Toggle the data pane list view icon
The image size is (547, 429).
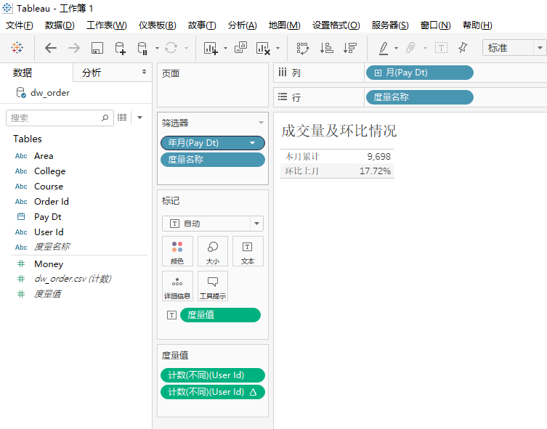click(122, 118)
